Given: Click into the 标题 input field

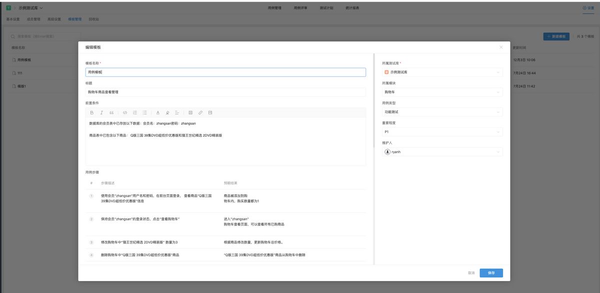Looking at the screenshot, I should (225, 92).
